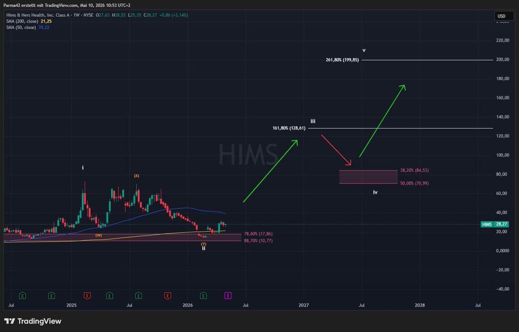This screenshot has width=519, height=332.
Task: Click the Hims & Hers Health symbol title
Action: [38, 15]
